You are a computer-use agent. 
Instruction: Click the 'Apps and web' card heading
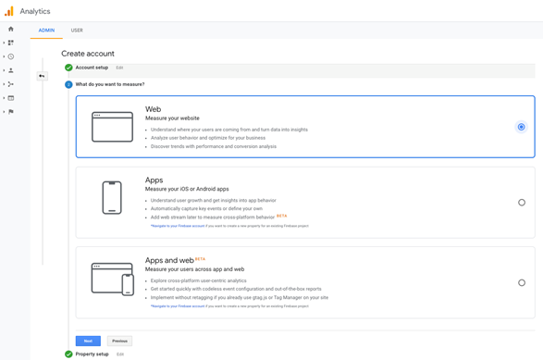tap(169, 260)
